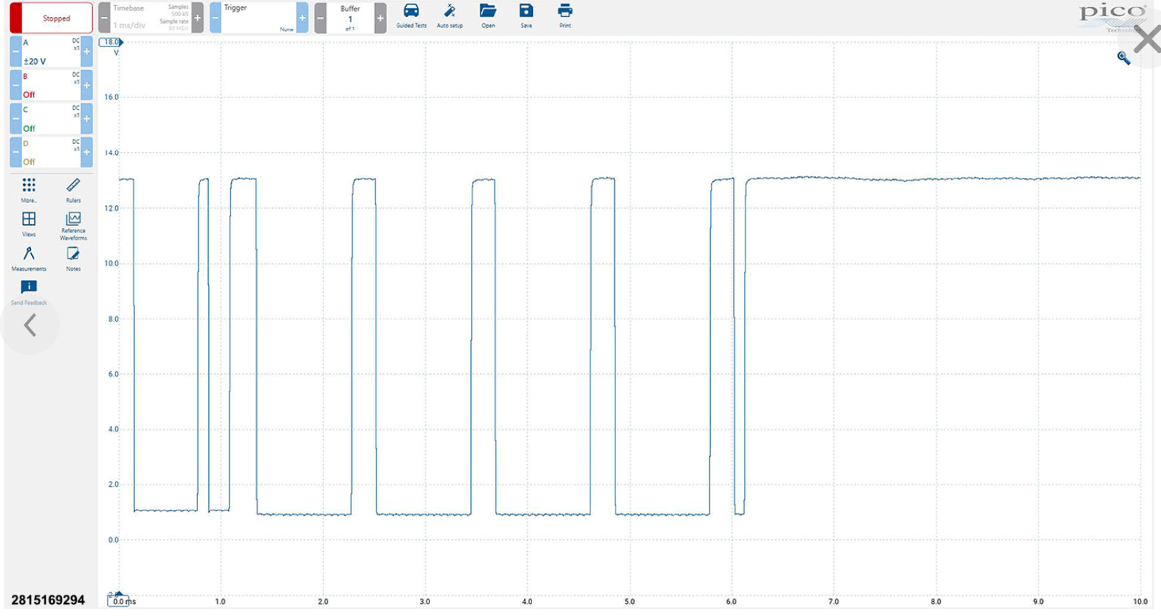This screenshot has height=616, width=1161.
Task: Open the Views layout icon
Action: tap(29, 219)
